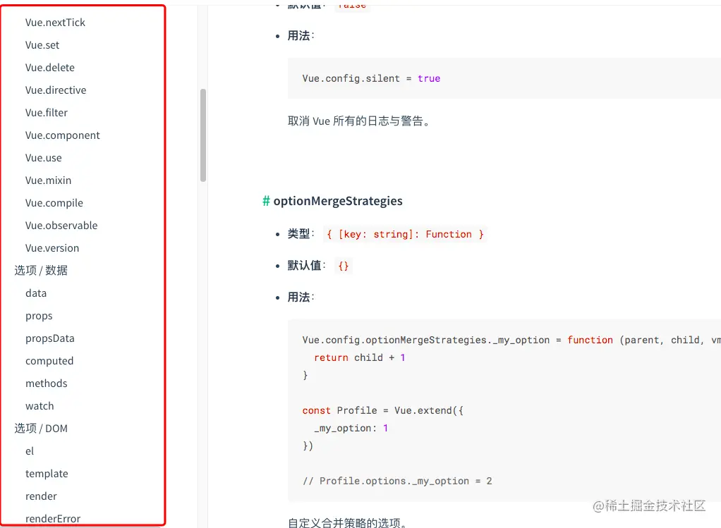Click the 用法 label under optionMergeStrategies
This screenshot has width=721, height=528.
click(x=301, y=297)
